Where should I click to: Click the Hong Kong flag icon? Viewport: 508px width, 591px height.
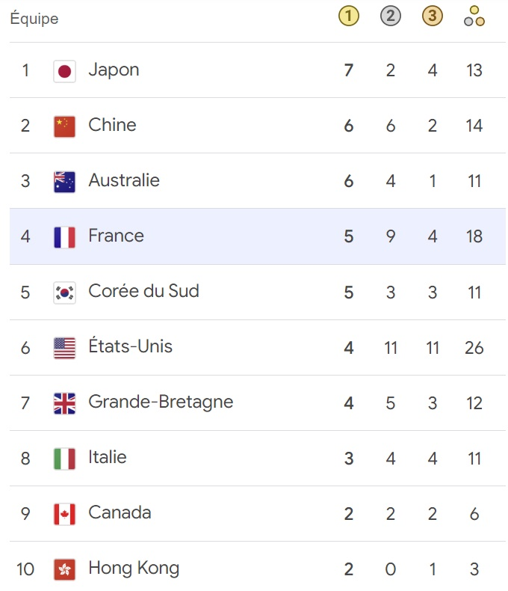(x=65, y=569)
